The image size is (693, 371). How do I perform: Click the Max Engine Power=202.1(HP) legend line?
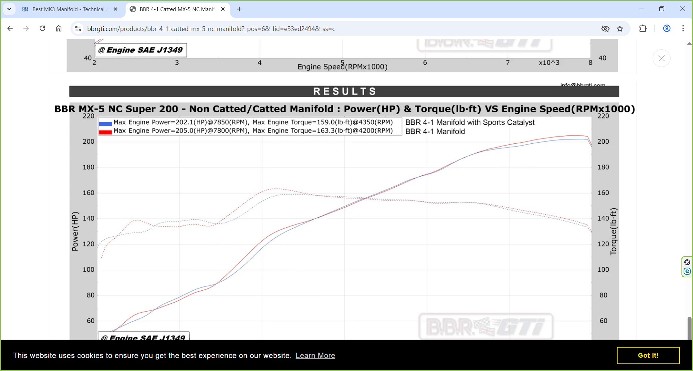point(253,122)
